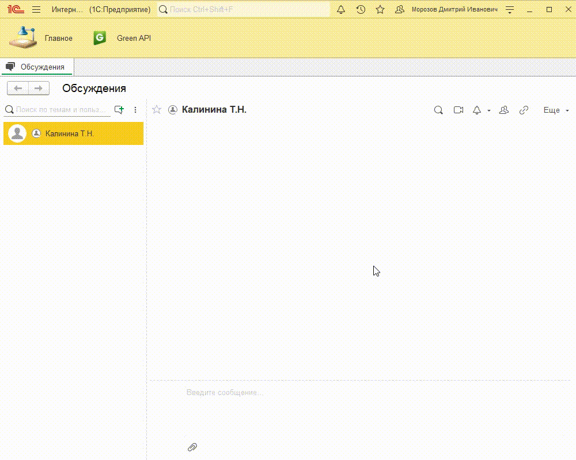Open the main hamburger menu
This screenshot has height=460, width=576.
tap(36, 10)
